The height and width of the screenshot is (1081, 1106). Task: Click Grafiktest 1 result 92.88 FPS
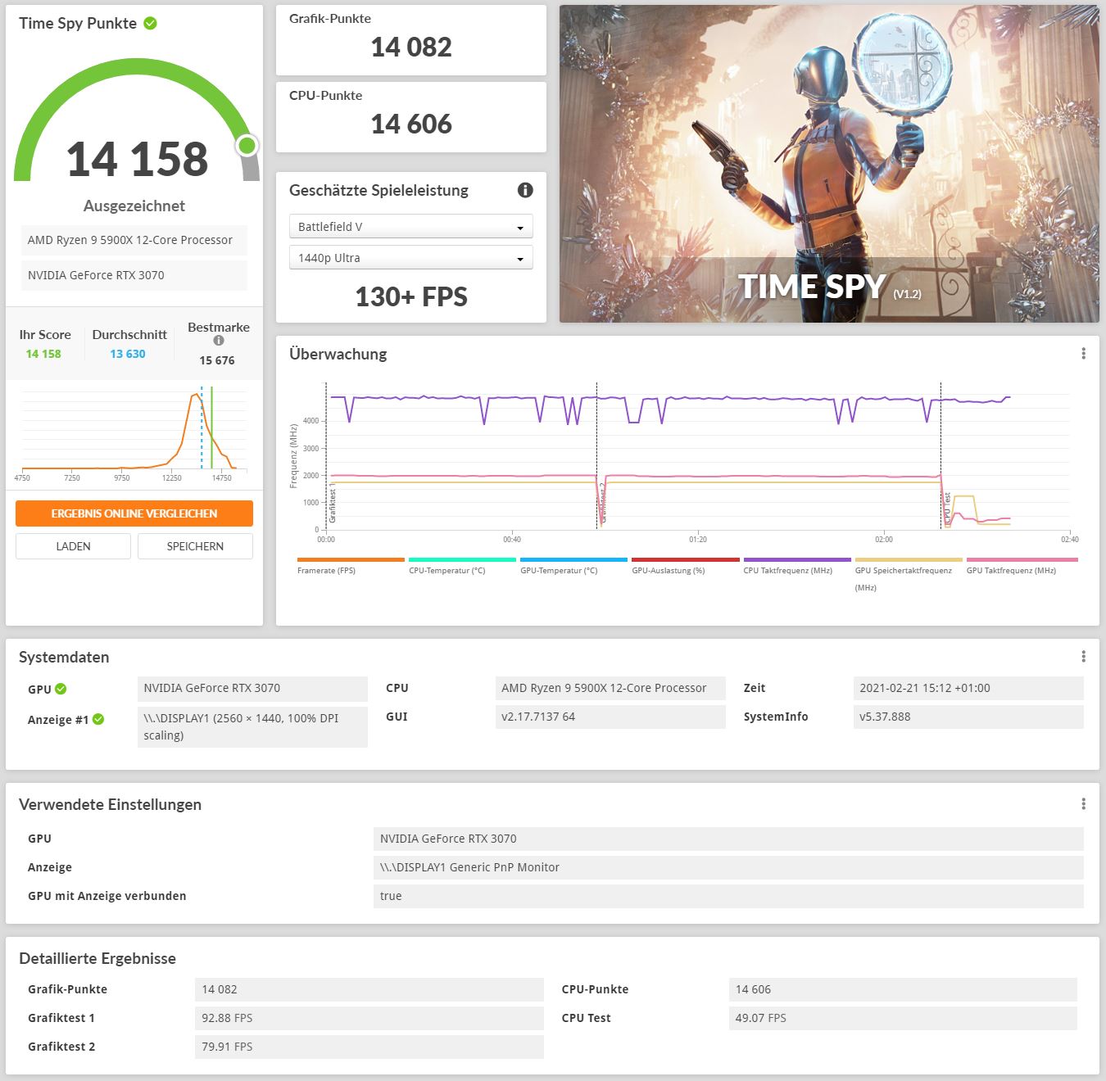369,1018
